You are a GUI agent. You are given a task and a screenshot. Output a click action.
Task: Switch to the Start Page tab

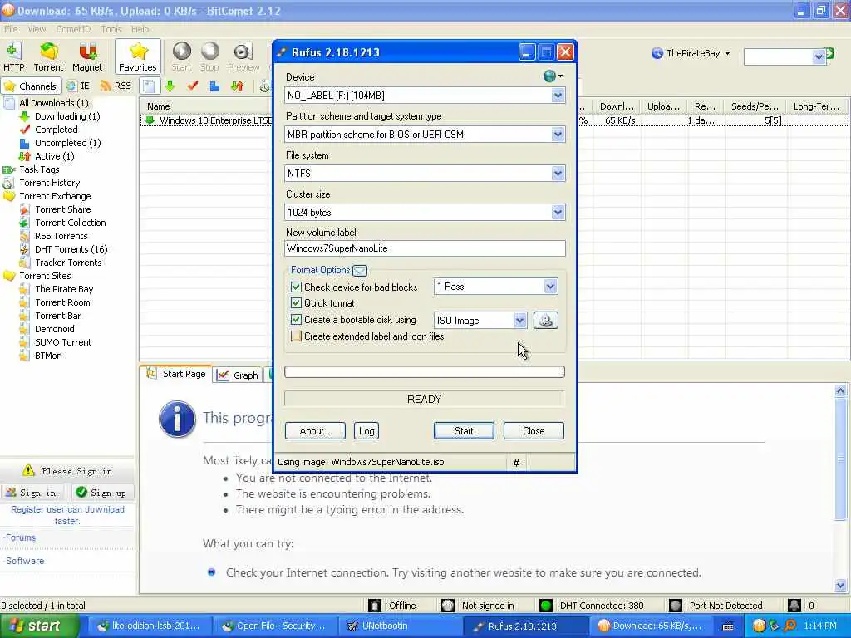click(x=176, y=374)
